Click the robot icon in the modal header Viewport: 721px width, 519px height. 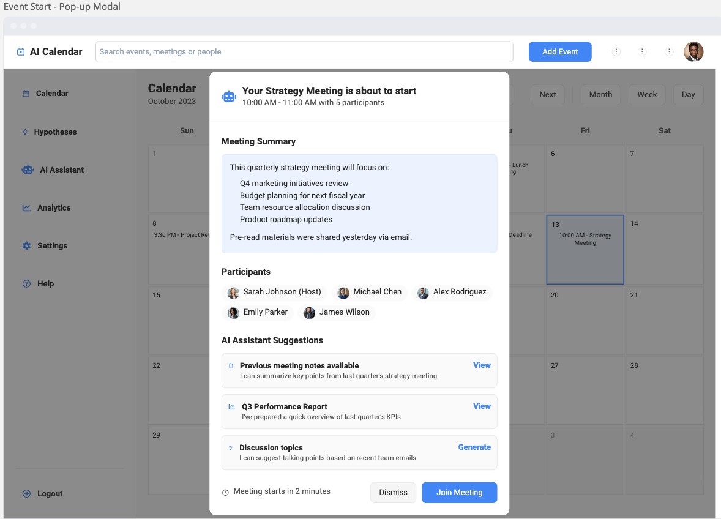228,95
